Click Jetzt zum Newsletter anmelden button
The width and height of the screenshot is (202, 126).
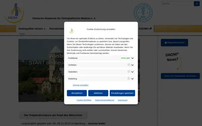pos(180,76)
